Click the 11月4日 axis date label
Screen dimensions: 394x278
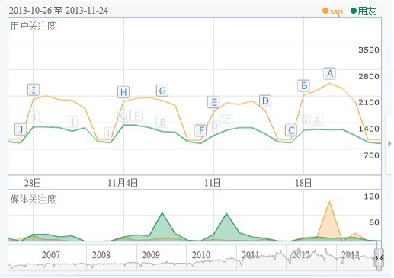[123, 183]
